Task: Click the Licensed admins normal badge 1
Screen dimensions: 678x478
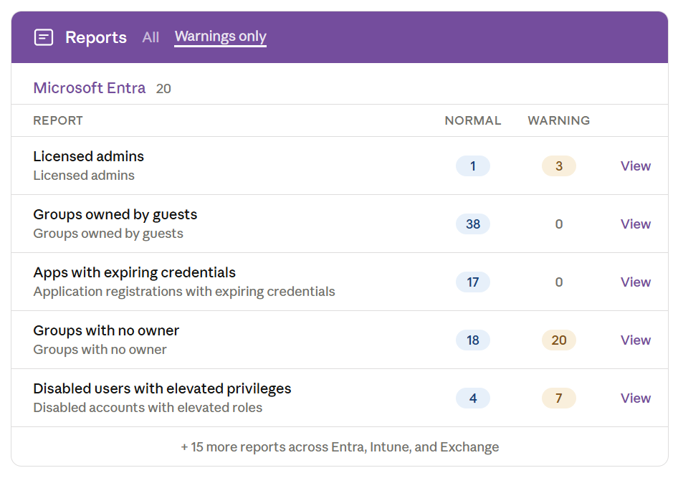Action: coord(472,166)
